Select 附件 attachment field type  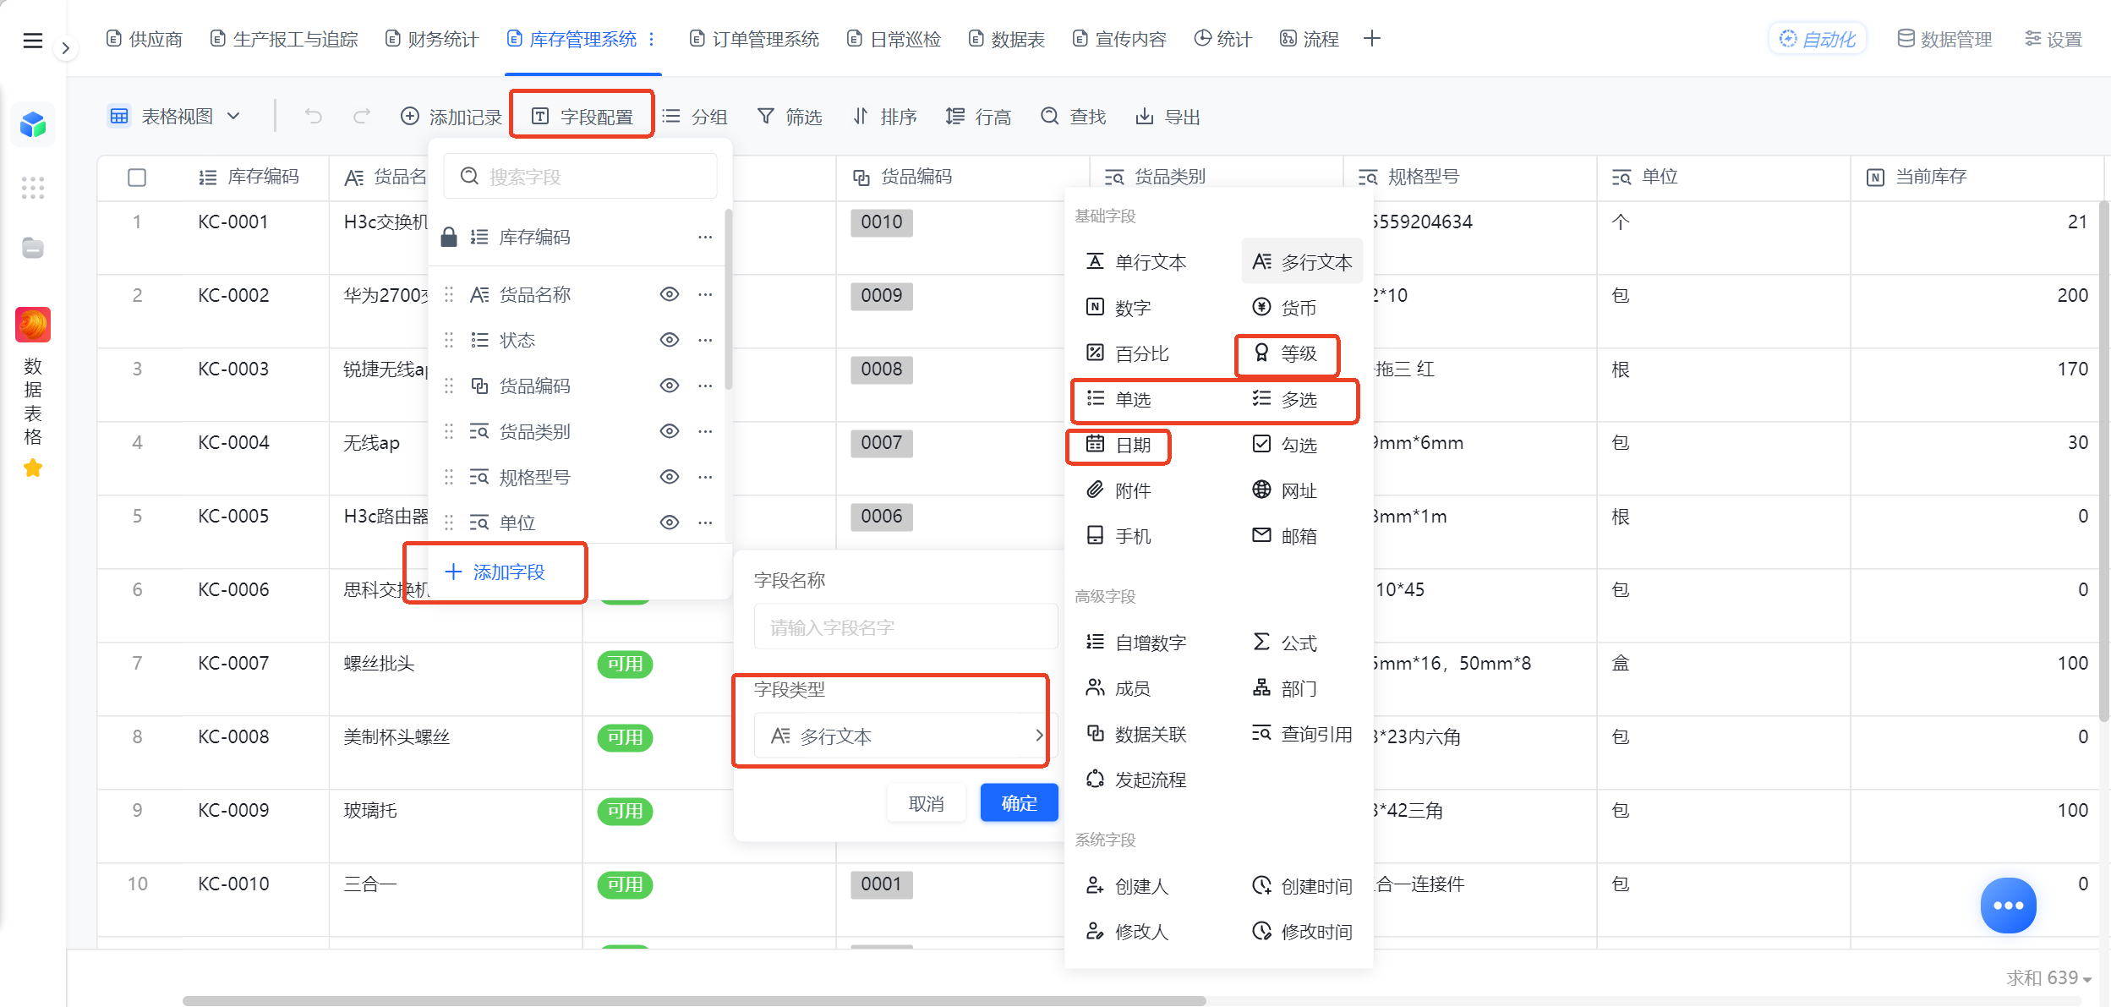click(x=1118, y=490)
